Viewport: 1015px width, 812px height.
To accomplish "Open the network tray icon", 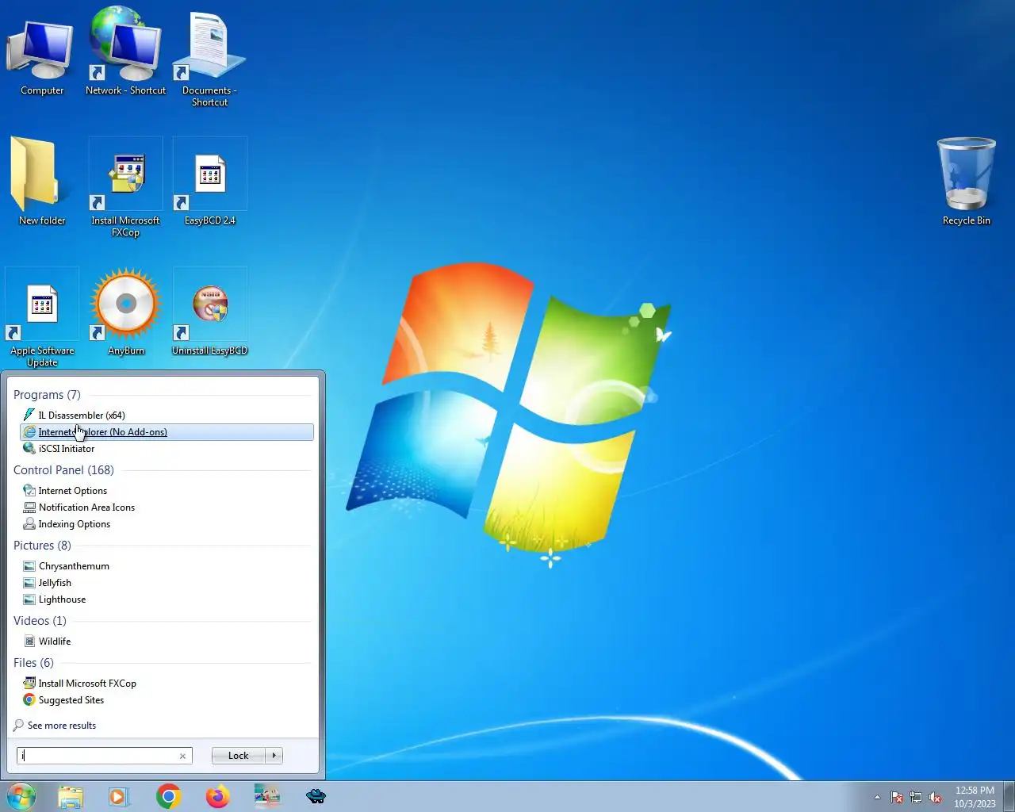I will coord(916,797).
